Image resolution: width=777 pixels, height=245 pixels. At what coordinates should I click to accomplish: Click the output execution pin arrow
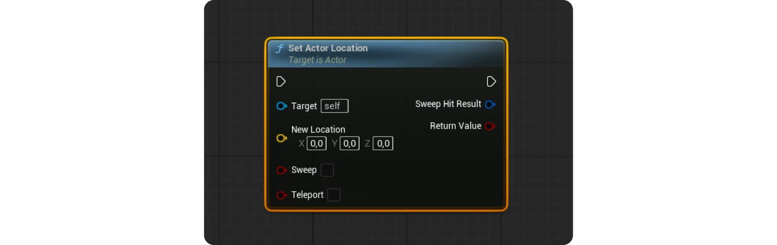(x=491, y=81)
